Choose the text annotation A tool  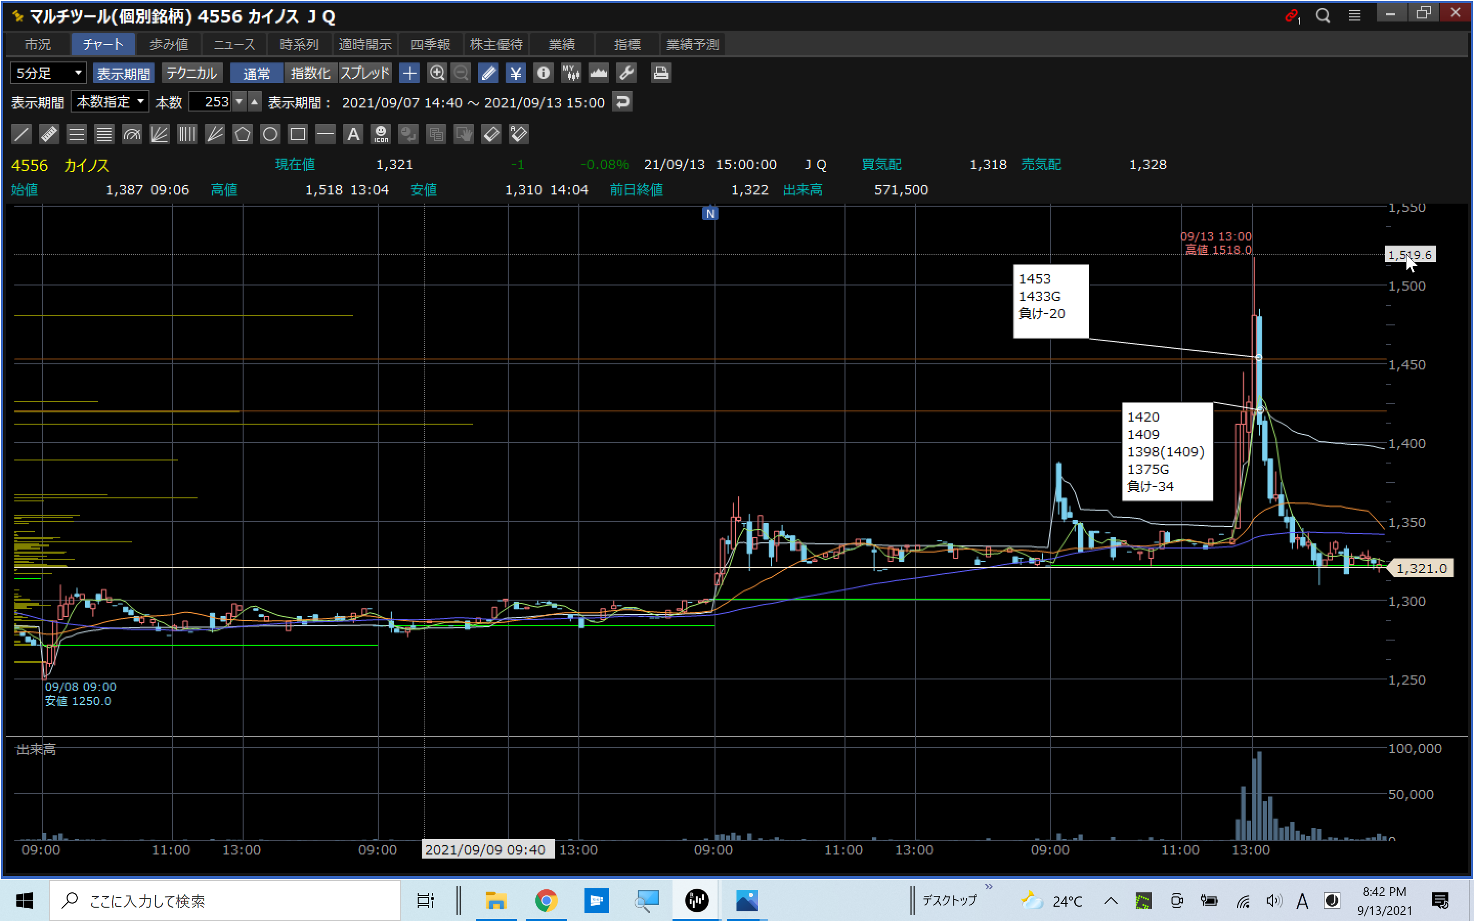tap(353, 134)
